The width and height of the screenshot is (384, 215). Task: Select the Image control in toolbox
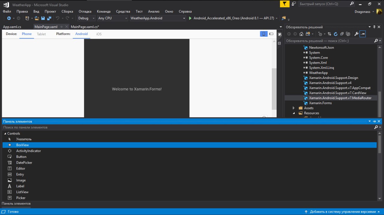pos(21,180)
